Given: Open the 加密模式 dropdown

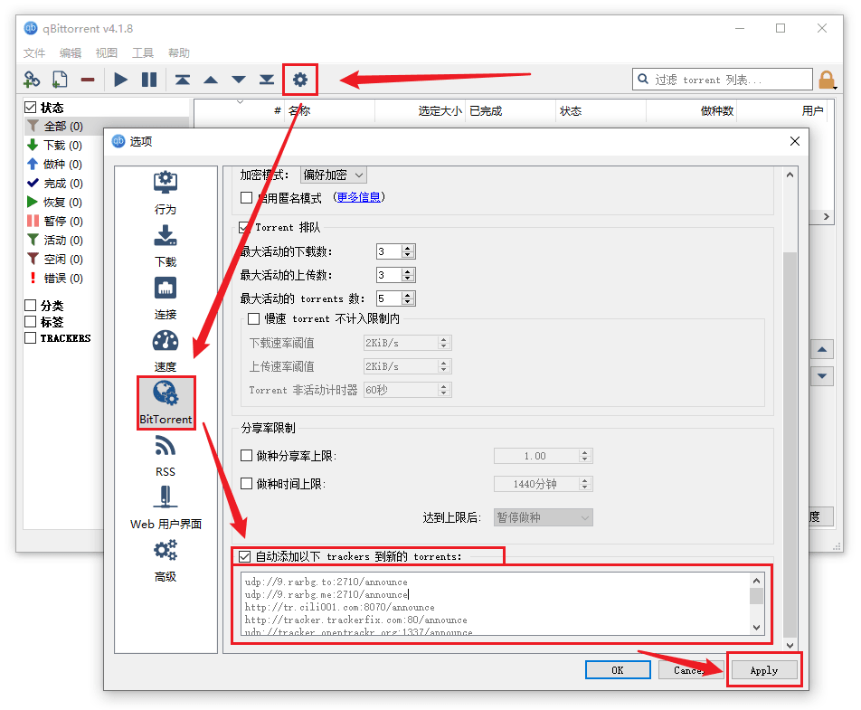Looking at the screenshot, I should [333, 175].
